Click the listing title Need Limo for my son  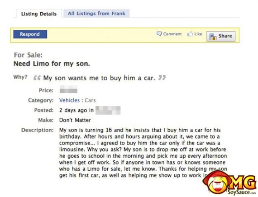tap(52, 64)
